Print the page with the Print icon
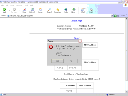The height and width of the screenshot is (96, 128). point(91,9)
